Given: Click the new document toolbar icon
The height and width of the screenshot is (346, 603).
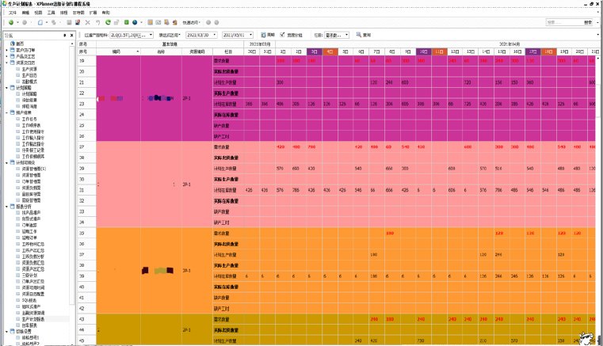Looking at the screenshot, I should (x=40, y=23).
